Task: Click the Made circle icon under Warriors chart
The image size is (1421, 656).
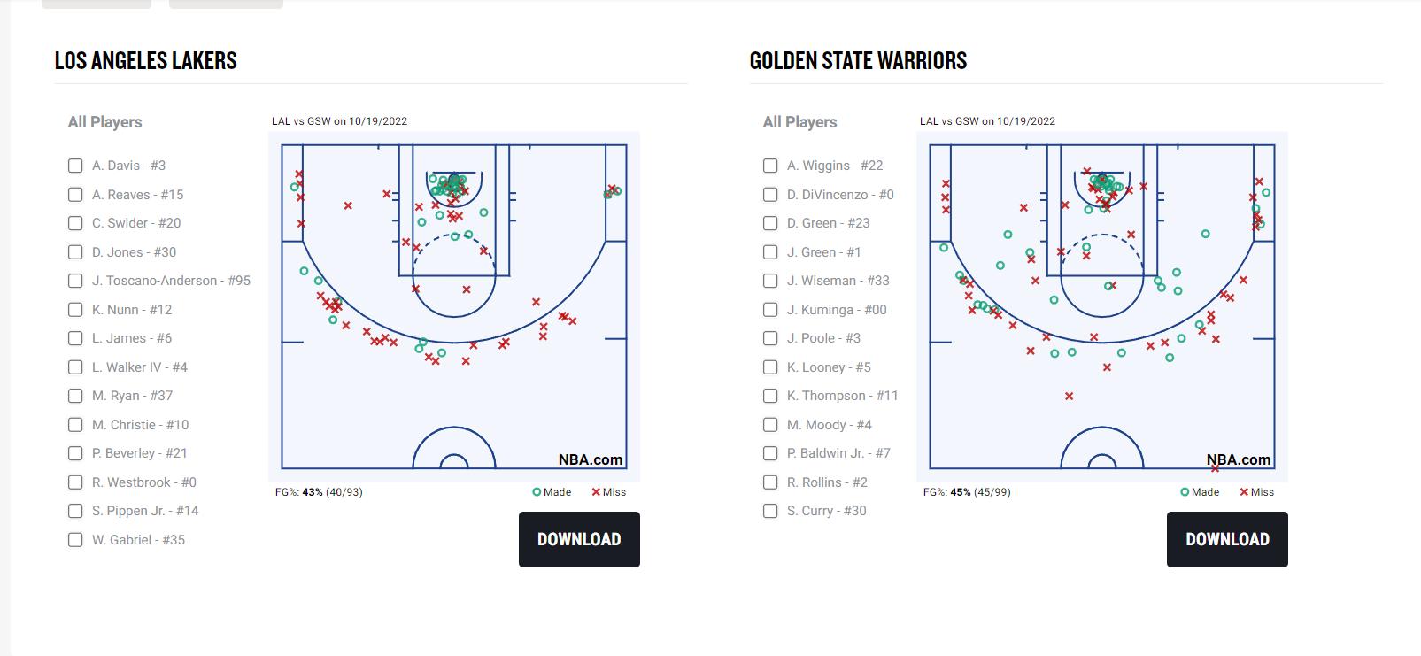Action: [x=1185, y=492]
